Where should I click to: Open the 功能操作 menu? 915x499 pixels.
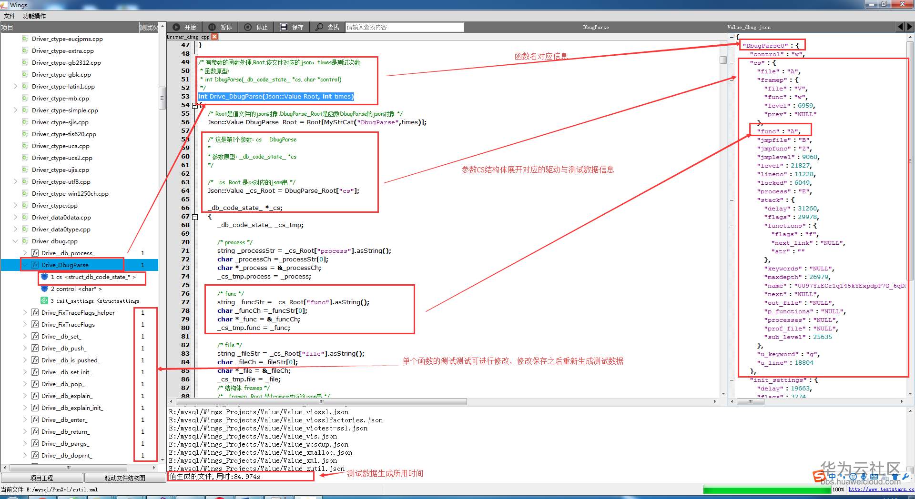34,16
